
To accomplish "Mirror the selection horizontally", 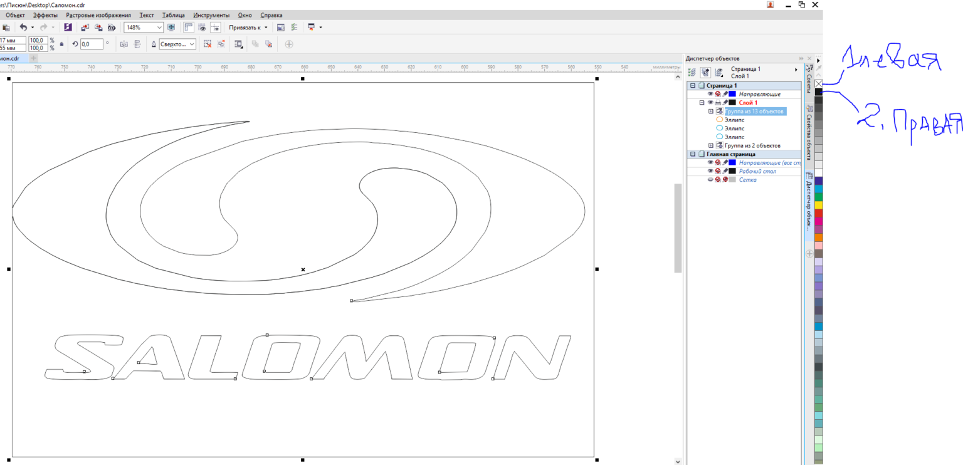I will coord(124,44).
